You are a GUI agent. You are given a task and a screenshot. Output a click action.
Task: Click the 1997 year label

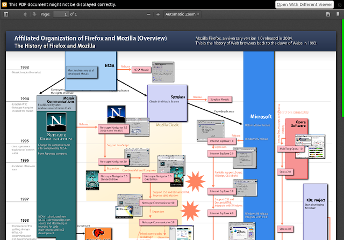pos(25,199)
